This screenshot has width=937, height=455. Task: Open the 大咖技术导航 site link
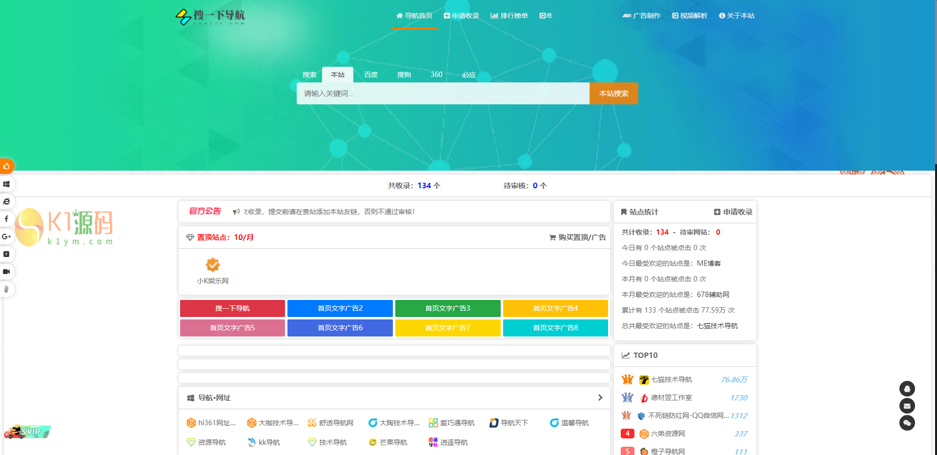click(x=279, y=423)
